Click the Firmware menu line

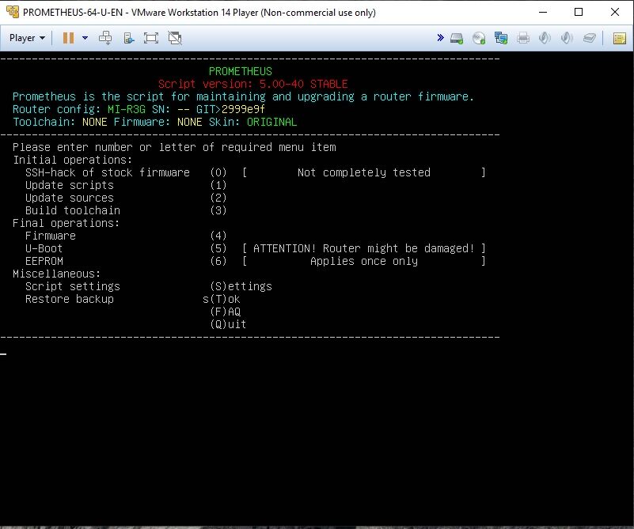point(126,236)
